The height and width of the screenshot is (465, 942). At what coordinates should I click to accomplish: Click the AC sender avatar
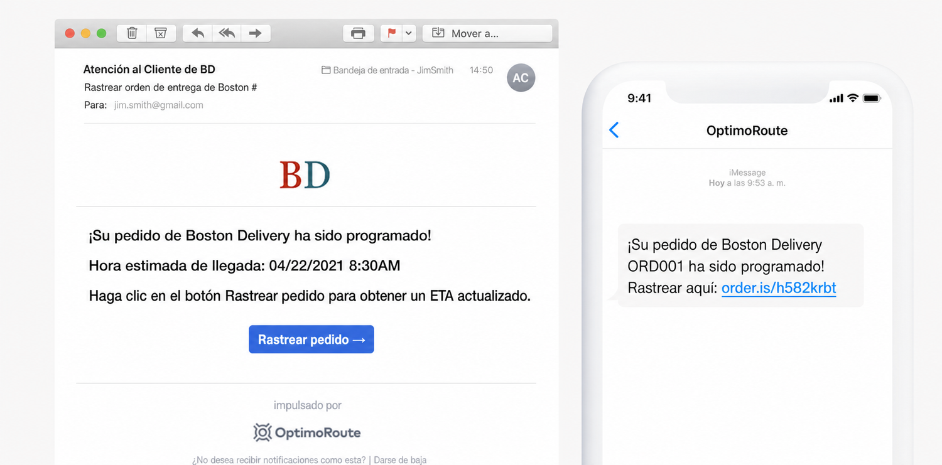click(521, 78)
